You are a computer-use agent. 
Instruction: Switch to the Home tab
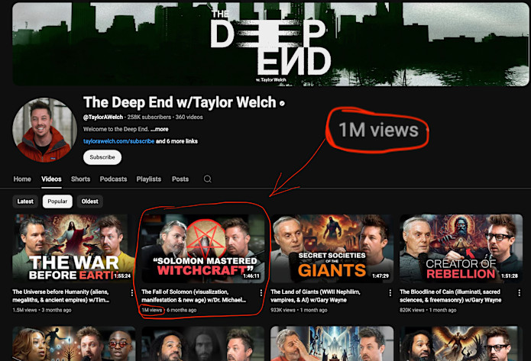coord(22,179)
